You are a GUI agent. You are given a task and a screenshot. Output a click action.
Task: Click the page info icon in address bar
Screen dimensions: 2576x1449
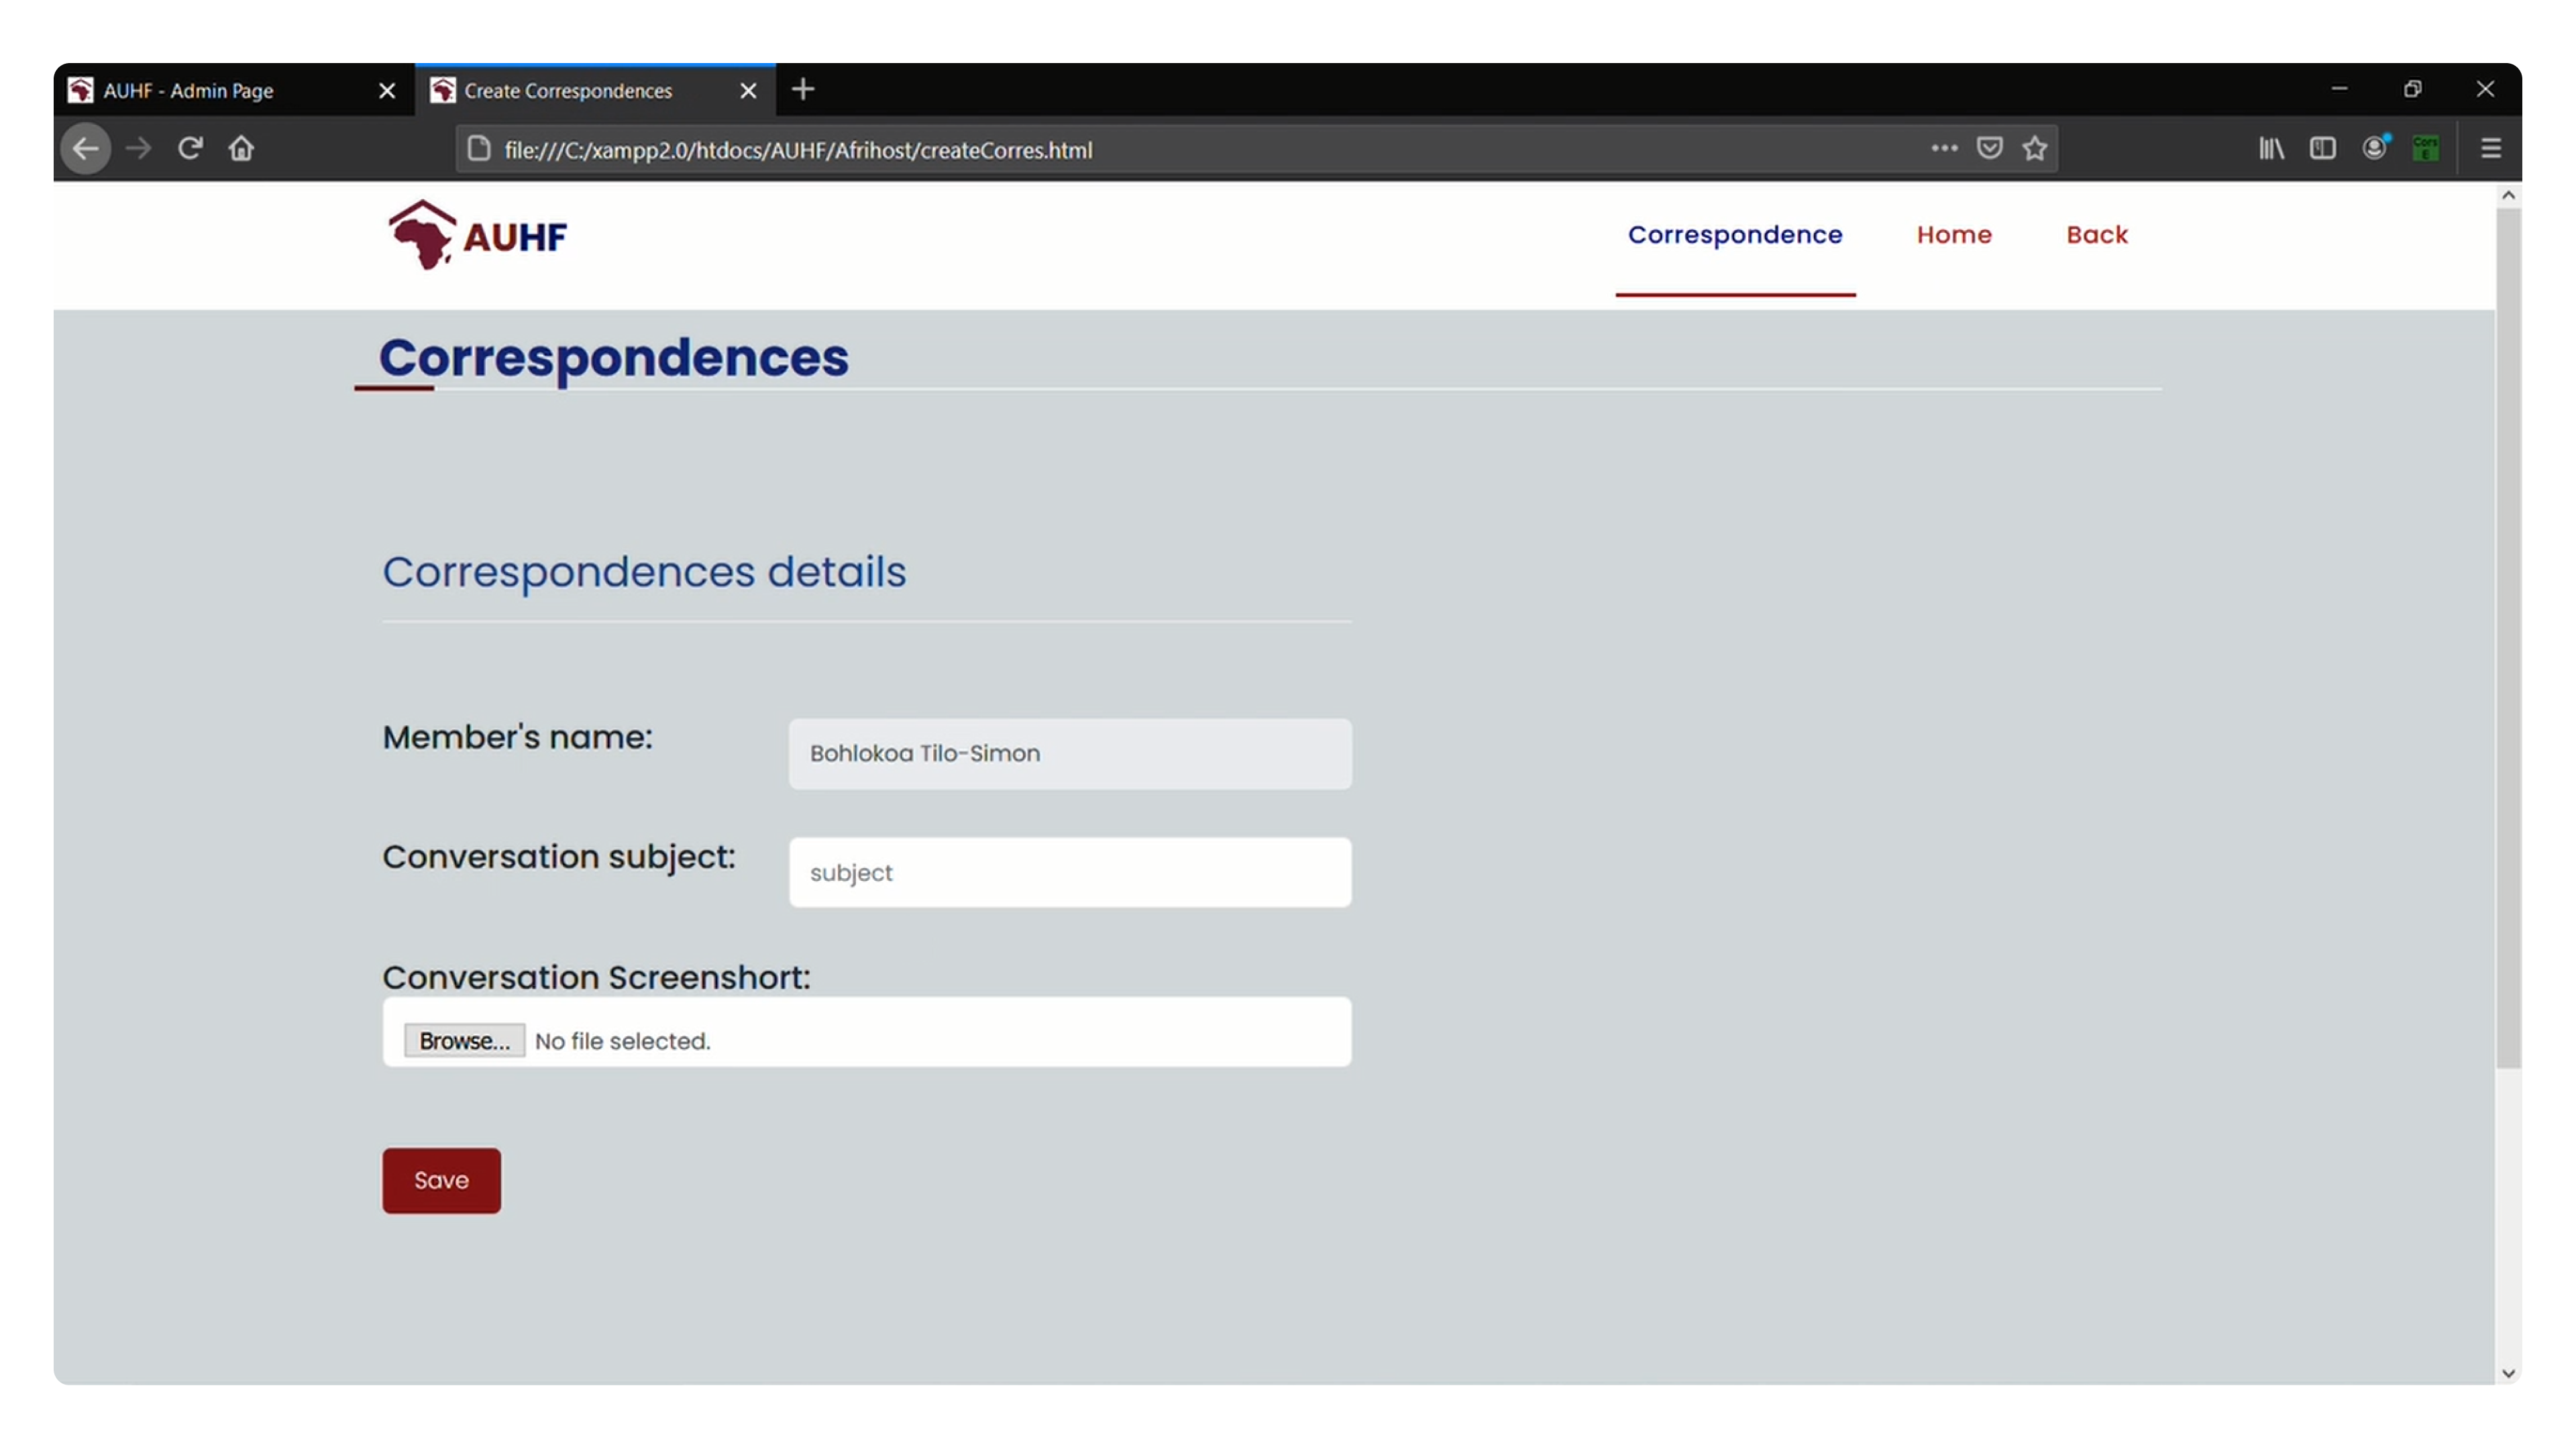tap(479, 149)
